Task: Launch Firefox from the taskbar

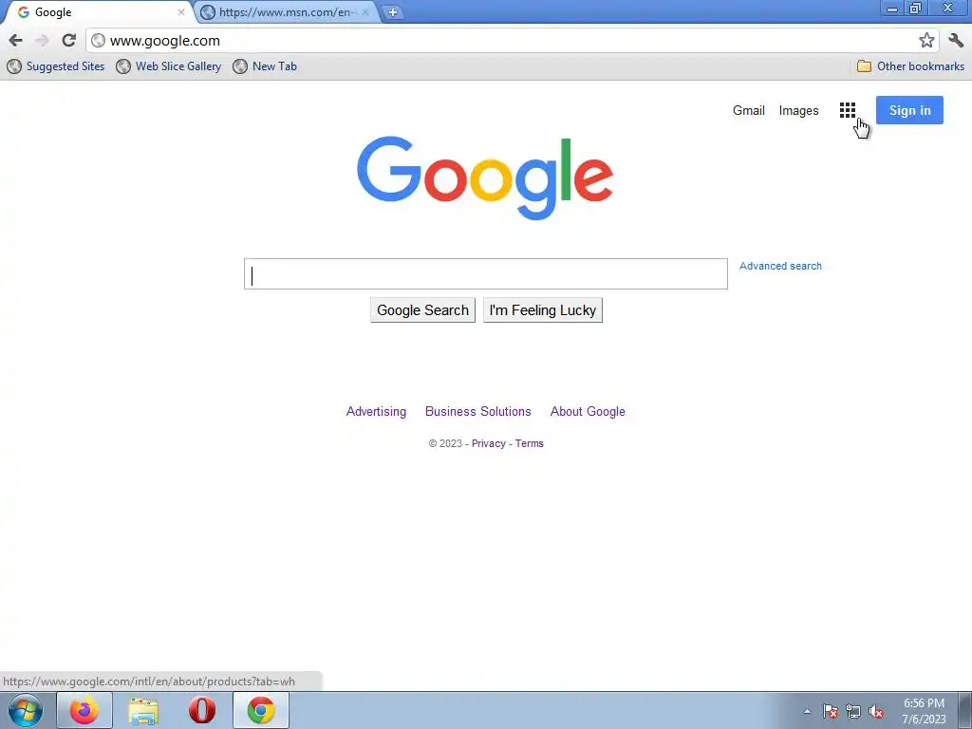Action: click(x=84, y=710)
